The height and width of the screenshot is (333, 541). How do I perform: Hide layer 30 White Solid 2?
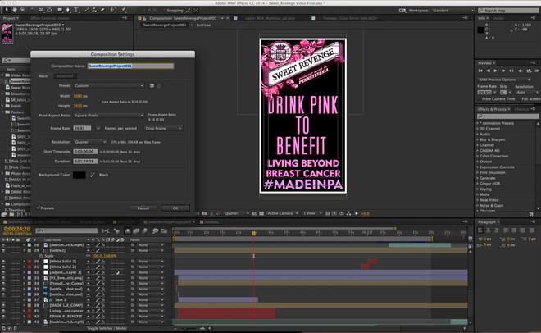tap(4, 262)
